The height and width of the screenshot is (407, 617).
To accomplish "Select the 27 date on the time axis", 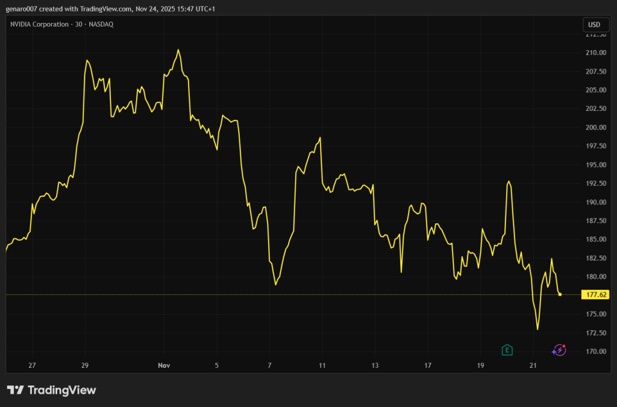I will [32, 365].
